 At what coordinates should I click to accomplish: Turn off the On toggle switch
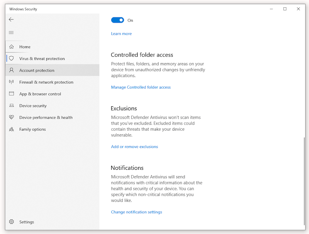click(x=117, y=20)
